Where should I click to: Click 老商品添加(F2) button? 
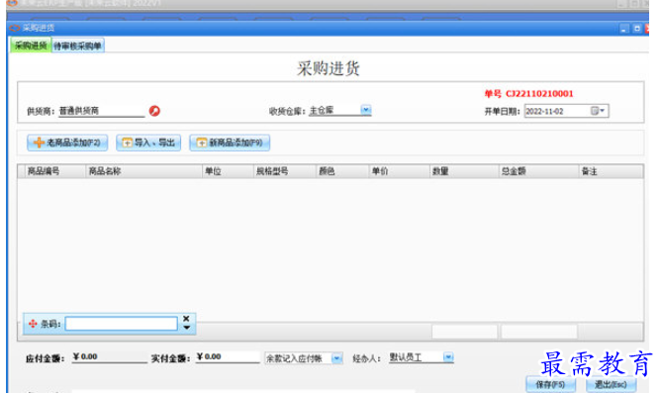pyautogui.click(x=67, y=143)
